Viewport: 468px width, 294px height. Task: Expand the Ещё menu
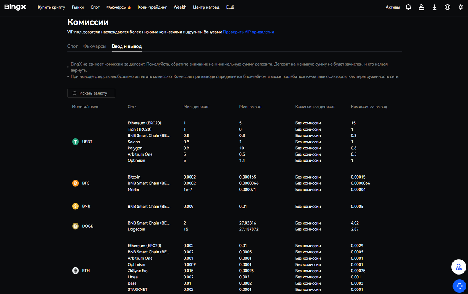coord(230,7)
